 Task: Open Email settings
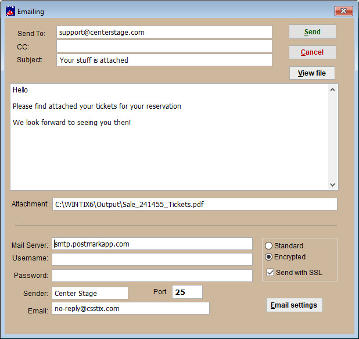[294, 305]
